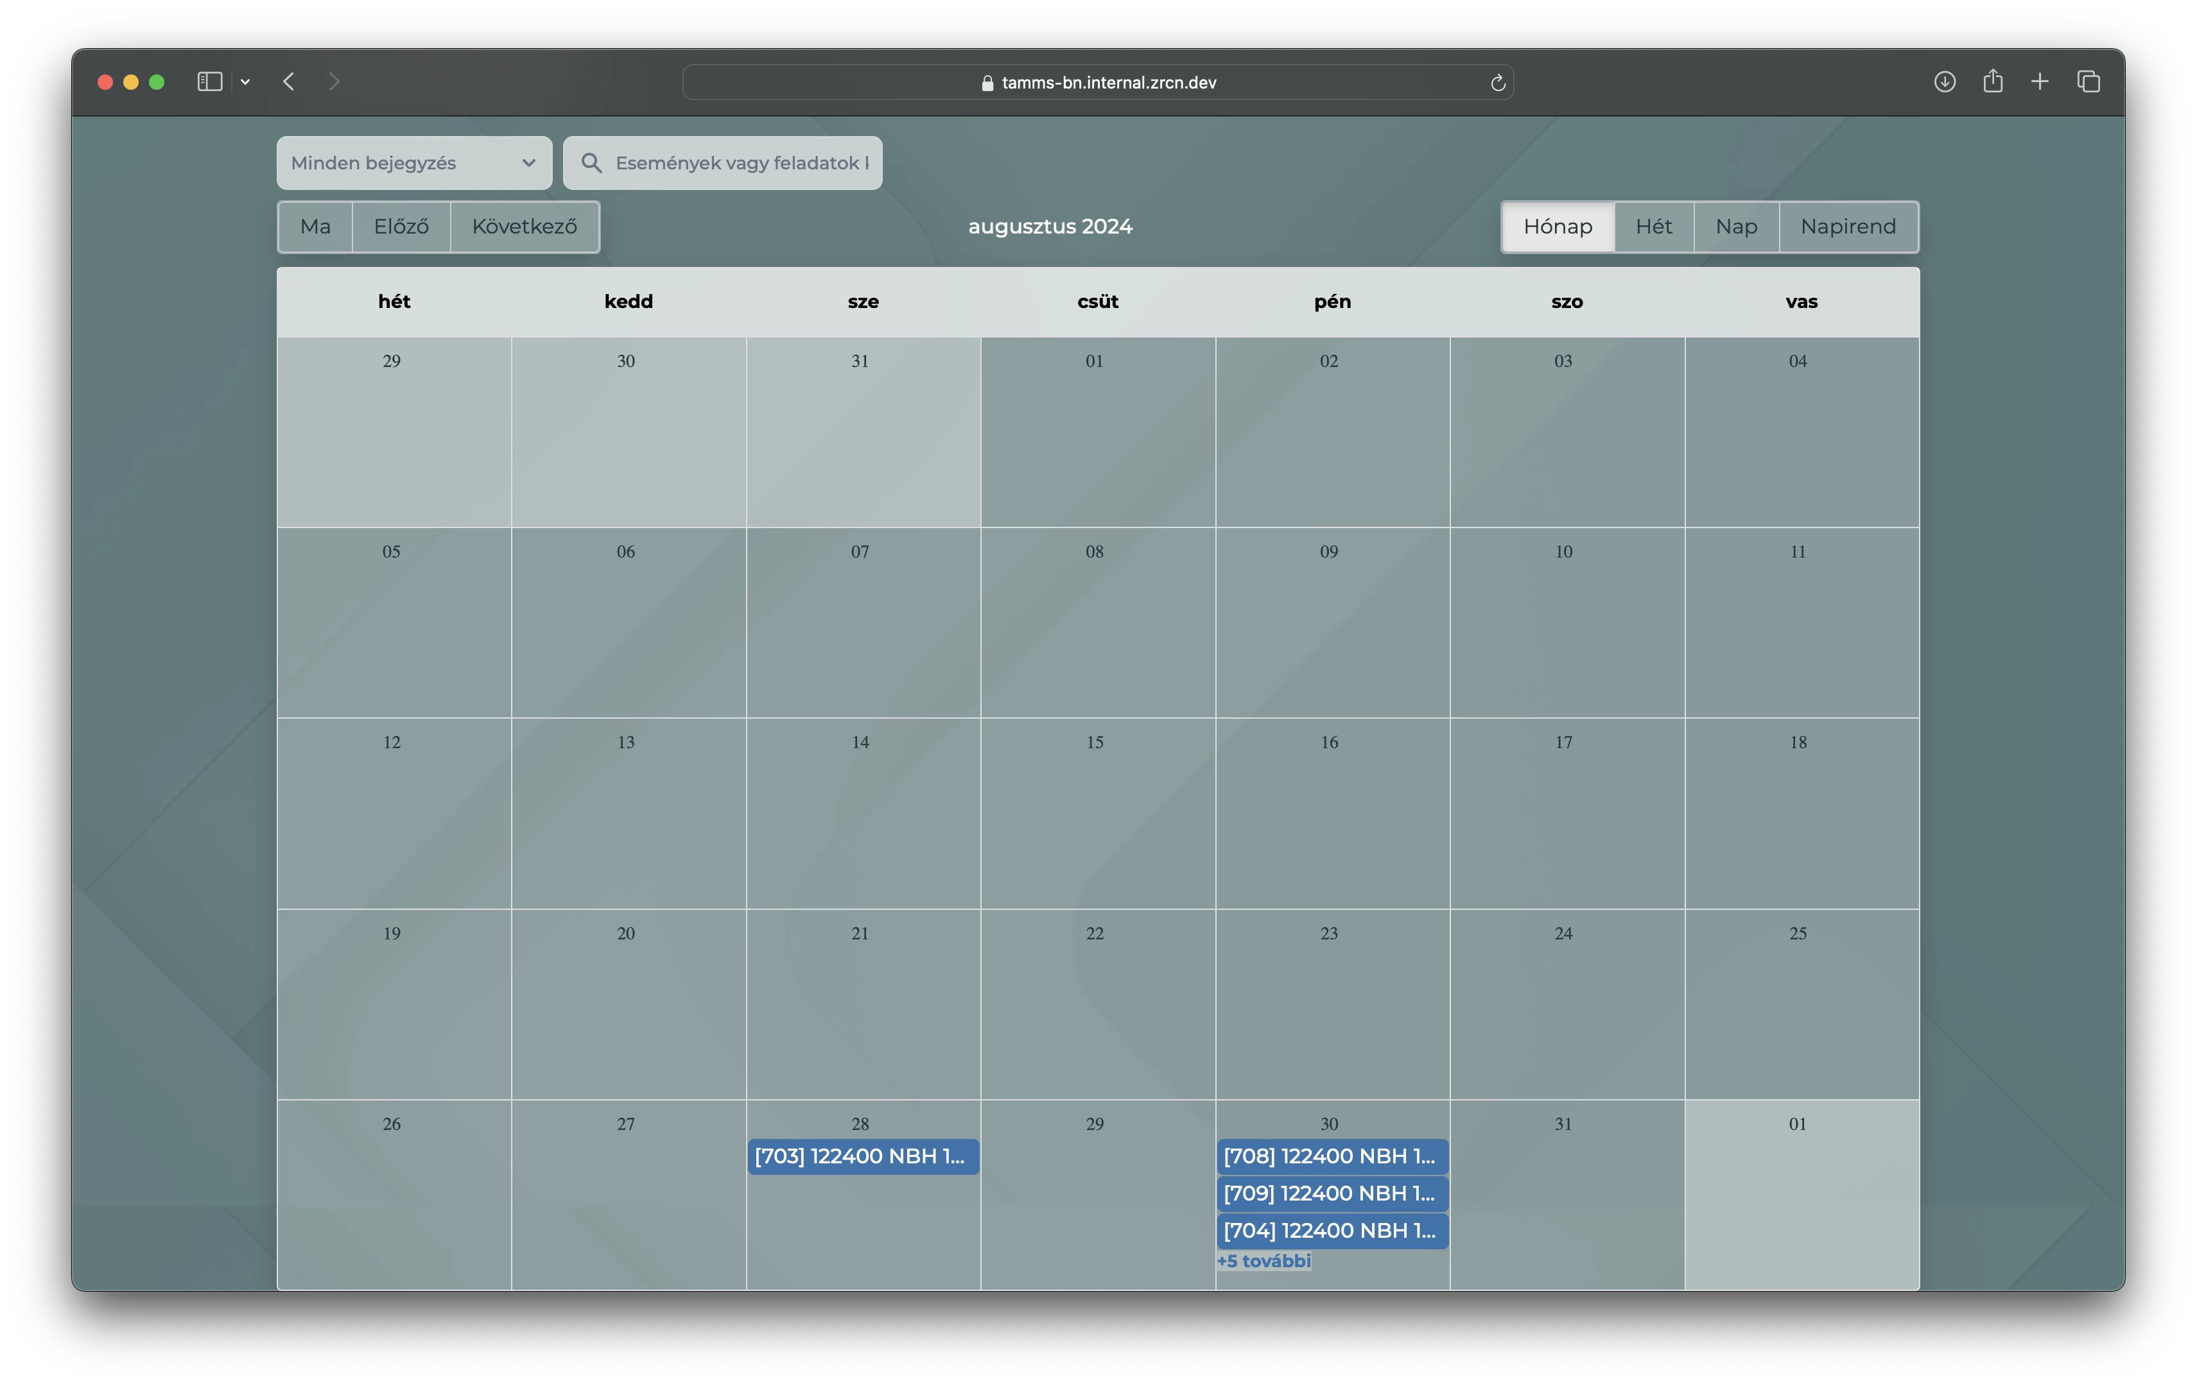Go to previous month with Előző
The width and height of the screenshot is (2197, 1386).
pyautogui.click(x=401, y=226)
